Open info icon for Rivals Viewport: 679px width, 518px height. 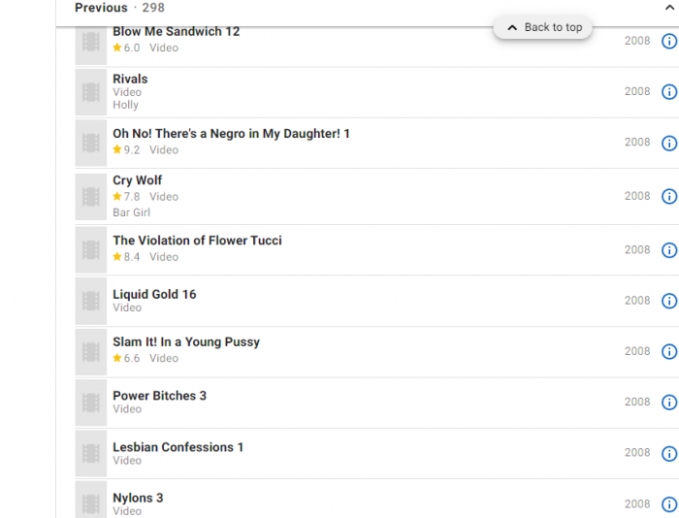tap(669, 92)
